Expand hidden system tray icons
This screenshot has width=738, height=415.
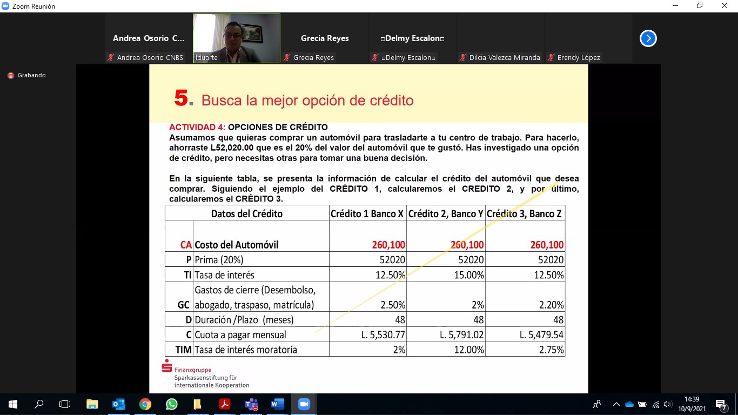click(616, 404)
